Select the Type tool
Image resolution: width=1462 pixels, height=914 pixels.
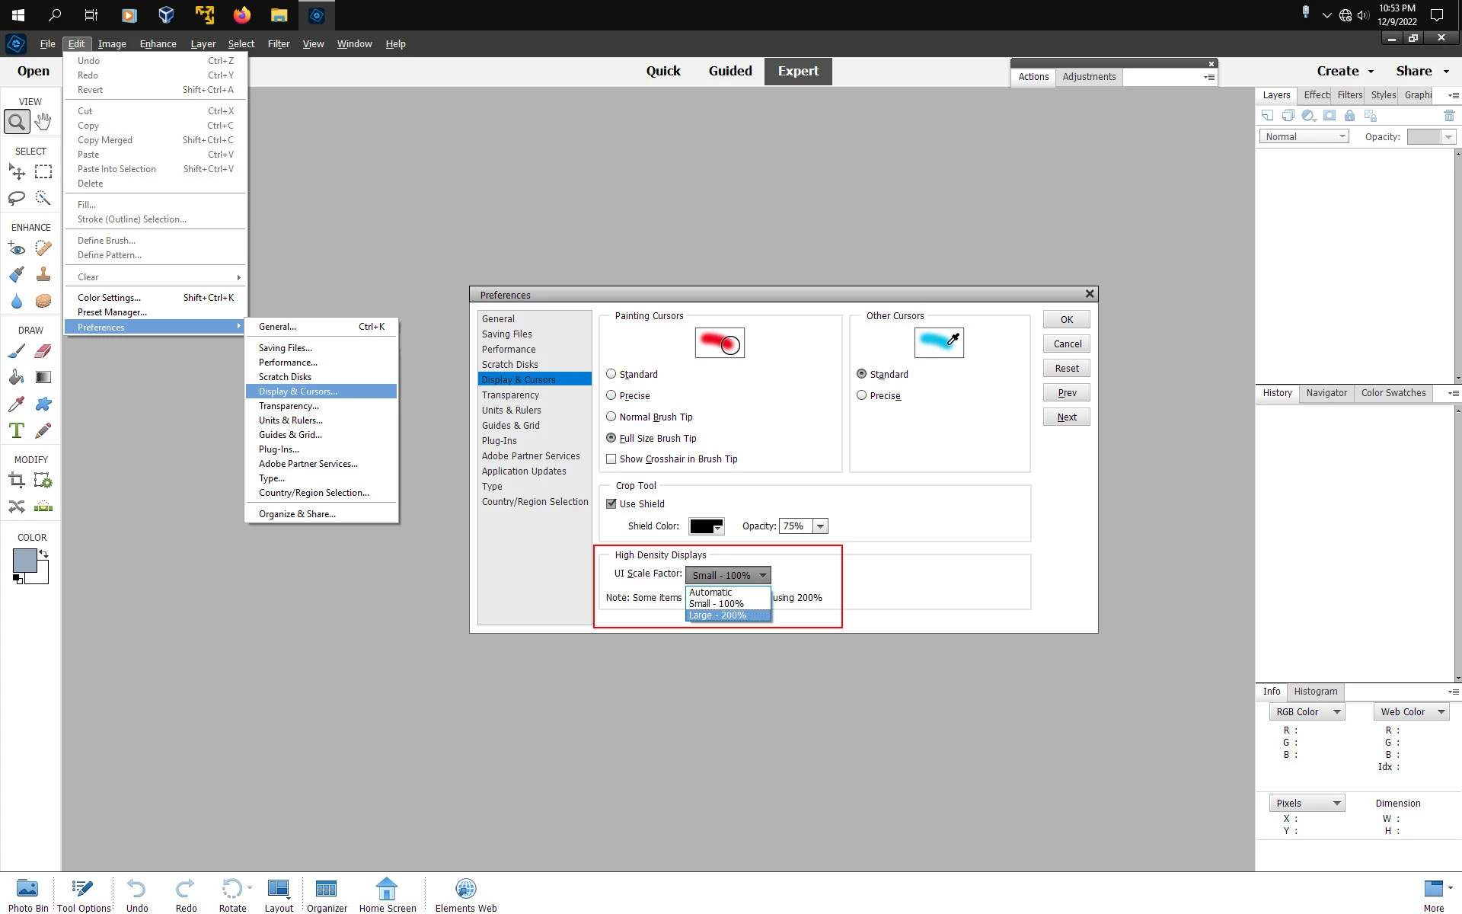coord(17,430)
